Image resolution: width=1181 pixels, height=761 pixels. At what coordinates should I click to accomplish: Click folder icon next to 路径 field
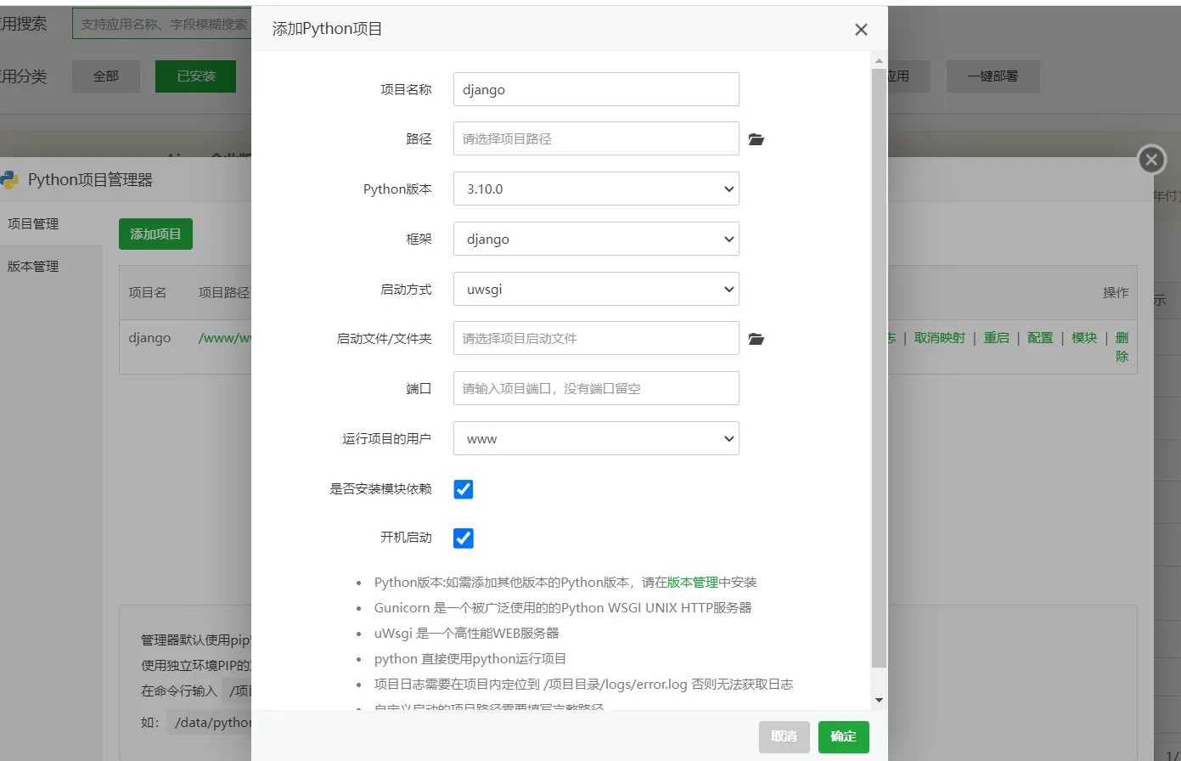point(756,139)
